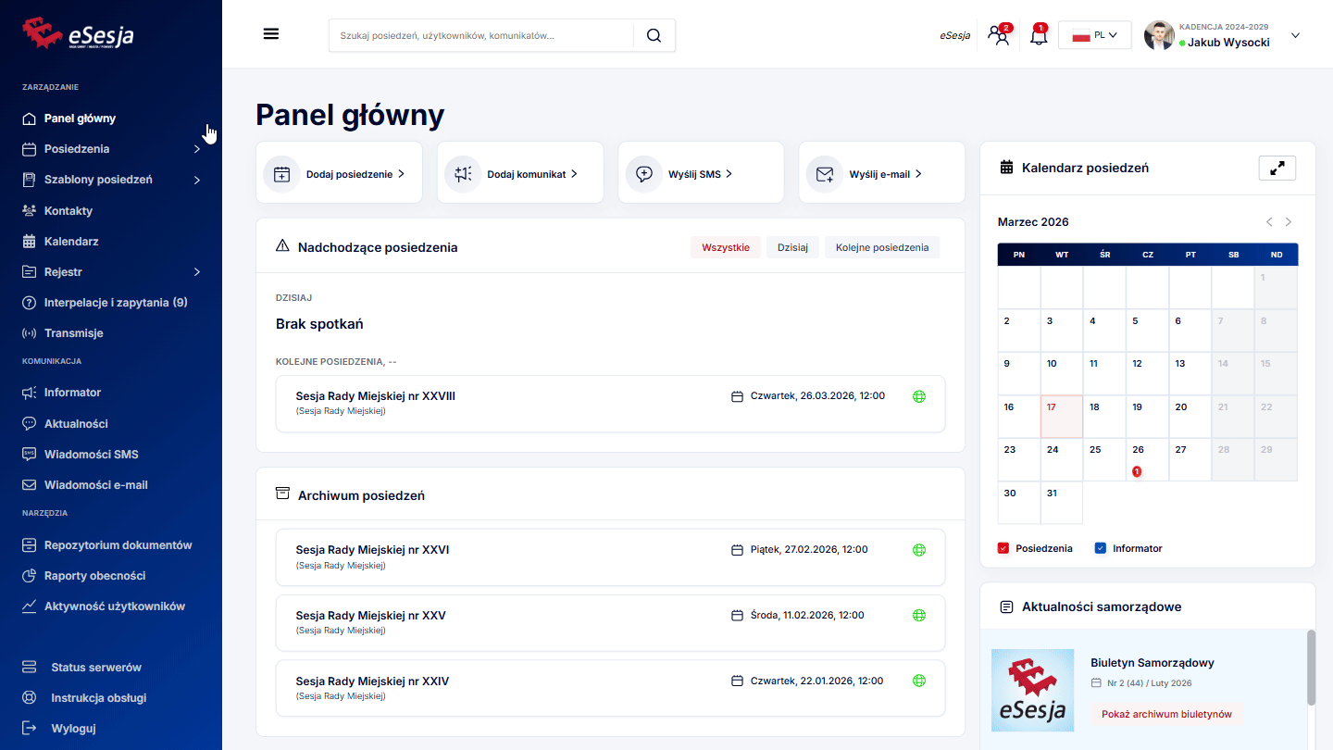This screenshot has width=1333, height=750.
Task: Click the Dodaj posiedzenie button
Action: [339, 174]
